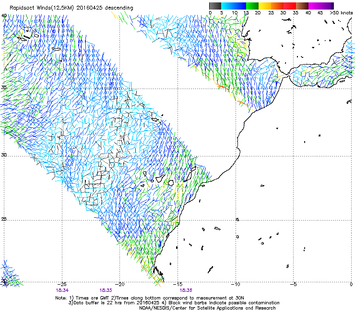The height and width of the screenshot is (311, 355).
Task: Click the '-10' longitude axis label
Action: [x=236, y=284]
